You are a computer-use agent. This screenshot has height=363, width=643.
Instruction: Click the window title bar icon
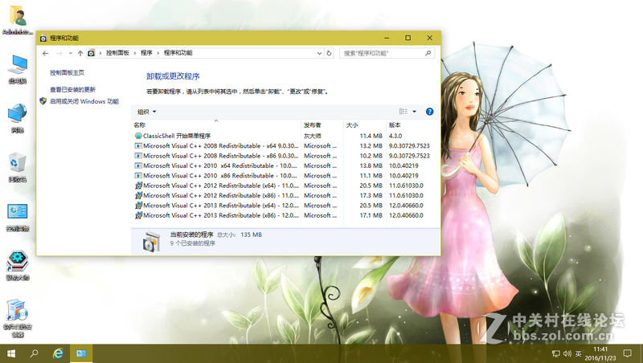43,38
